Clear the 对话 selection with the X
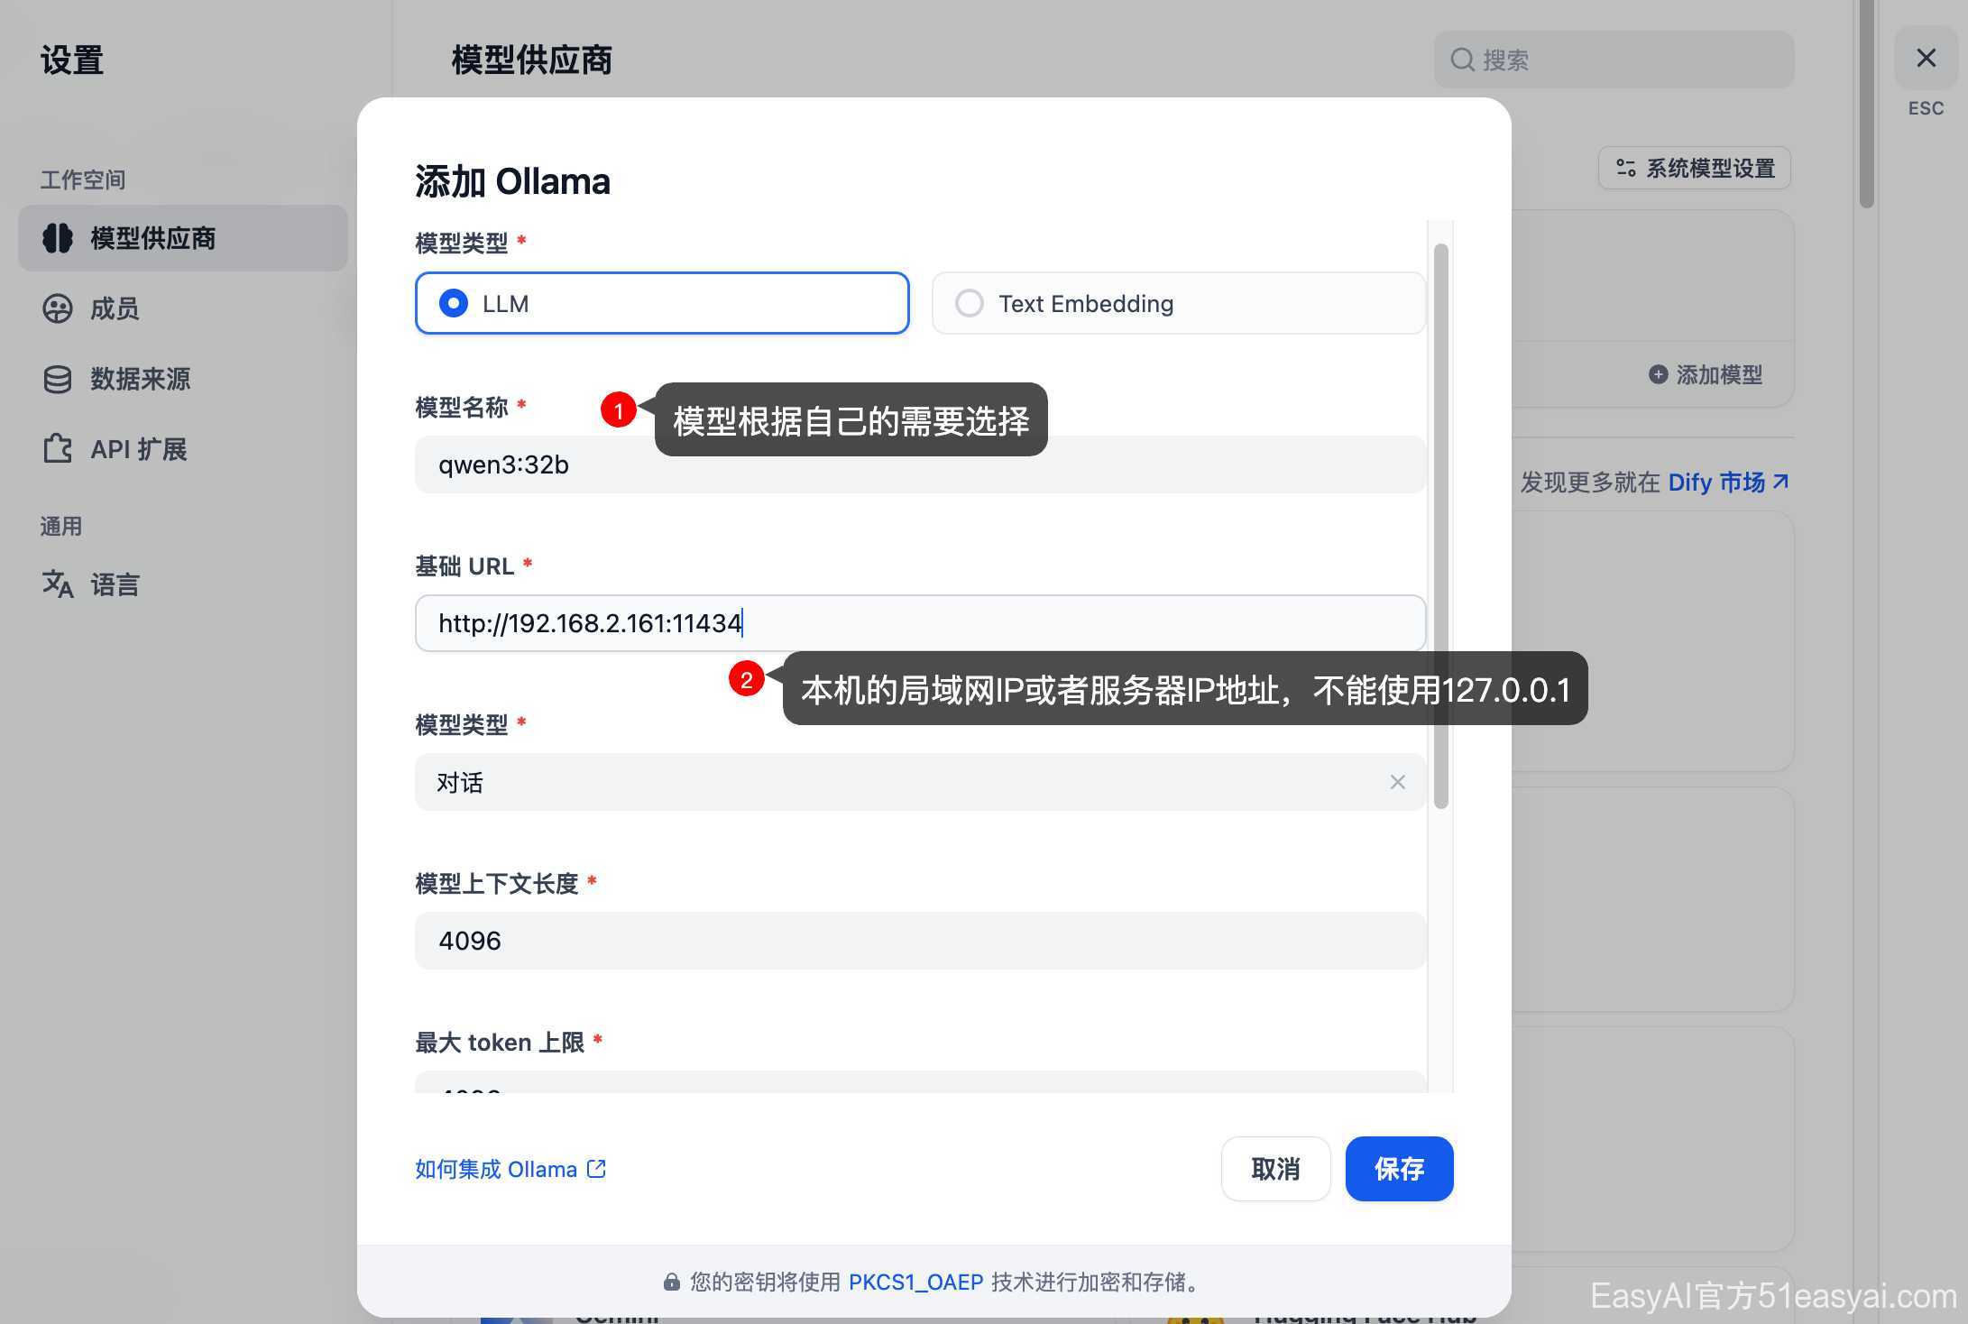This screenshot has width=1968, height=1324. pos(1397,782)
